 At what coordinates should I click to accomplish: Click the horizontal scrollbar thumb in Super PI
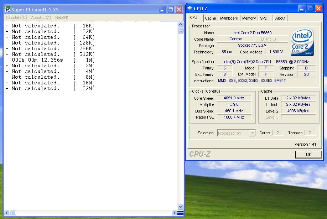(13, 213)
